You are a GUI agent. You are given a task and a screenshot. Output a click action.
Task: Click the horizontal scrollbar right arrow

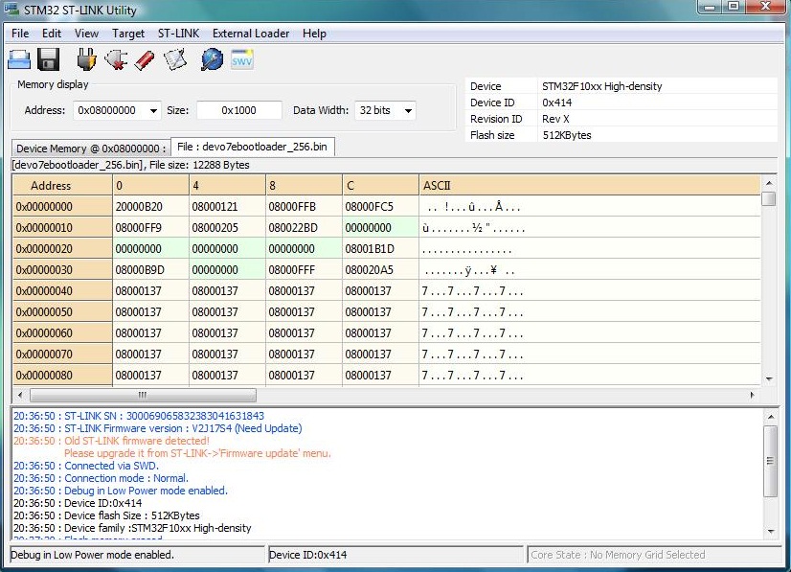click(752, 395)
